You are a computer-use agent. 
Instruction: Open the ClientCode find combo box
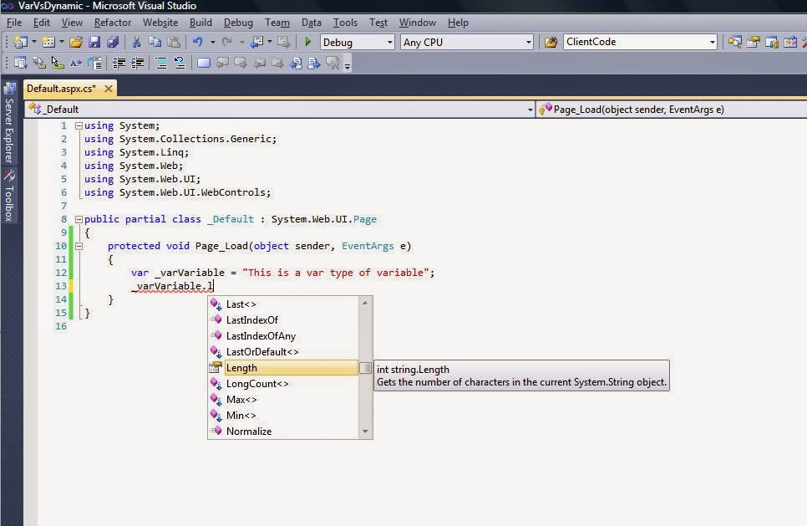[x=640, y=42]
